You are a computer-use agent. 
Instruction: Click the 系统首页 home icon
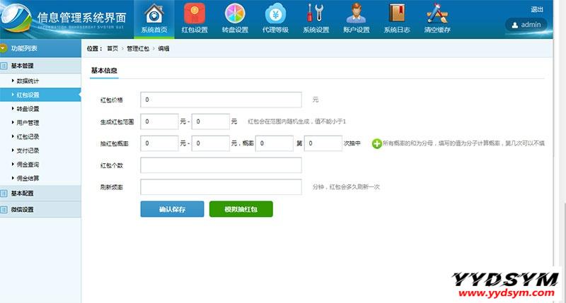pos(154,14)
